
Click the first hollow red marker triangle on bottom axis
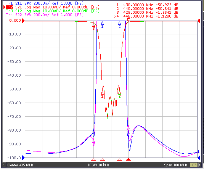coord(93,159)
